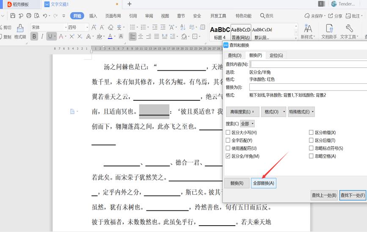Click Advanced Search (高级搜索) button
Image resolution: width=367 pixels, height=232 pixels.
click(x=243, y=112)
